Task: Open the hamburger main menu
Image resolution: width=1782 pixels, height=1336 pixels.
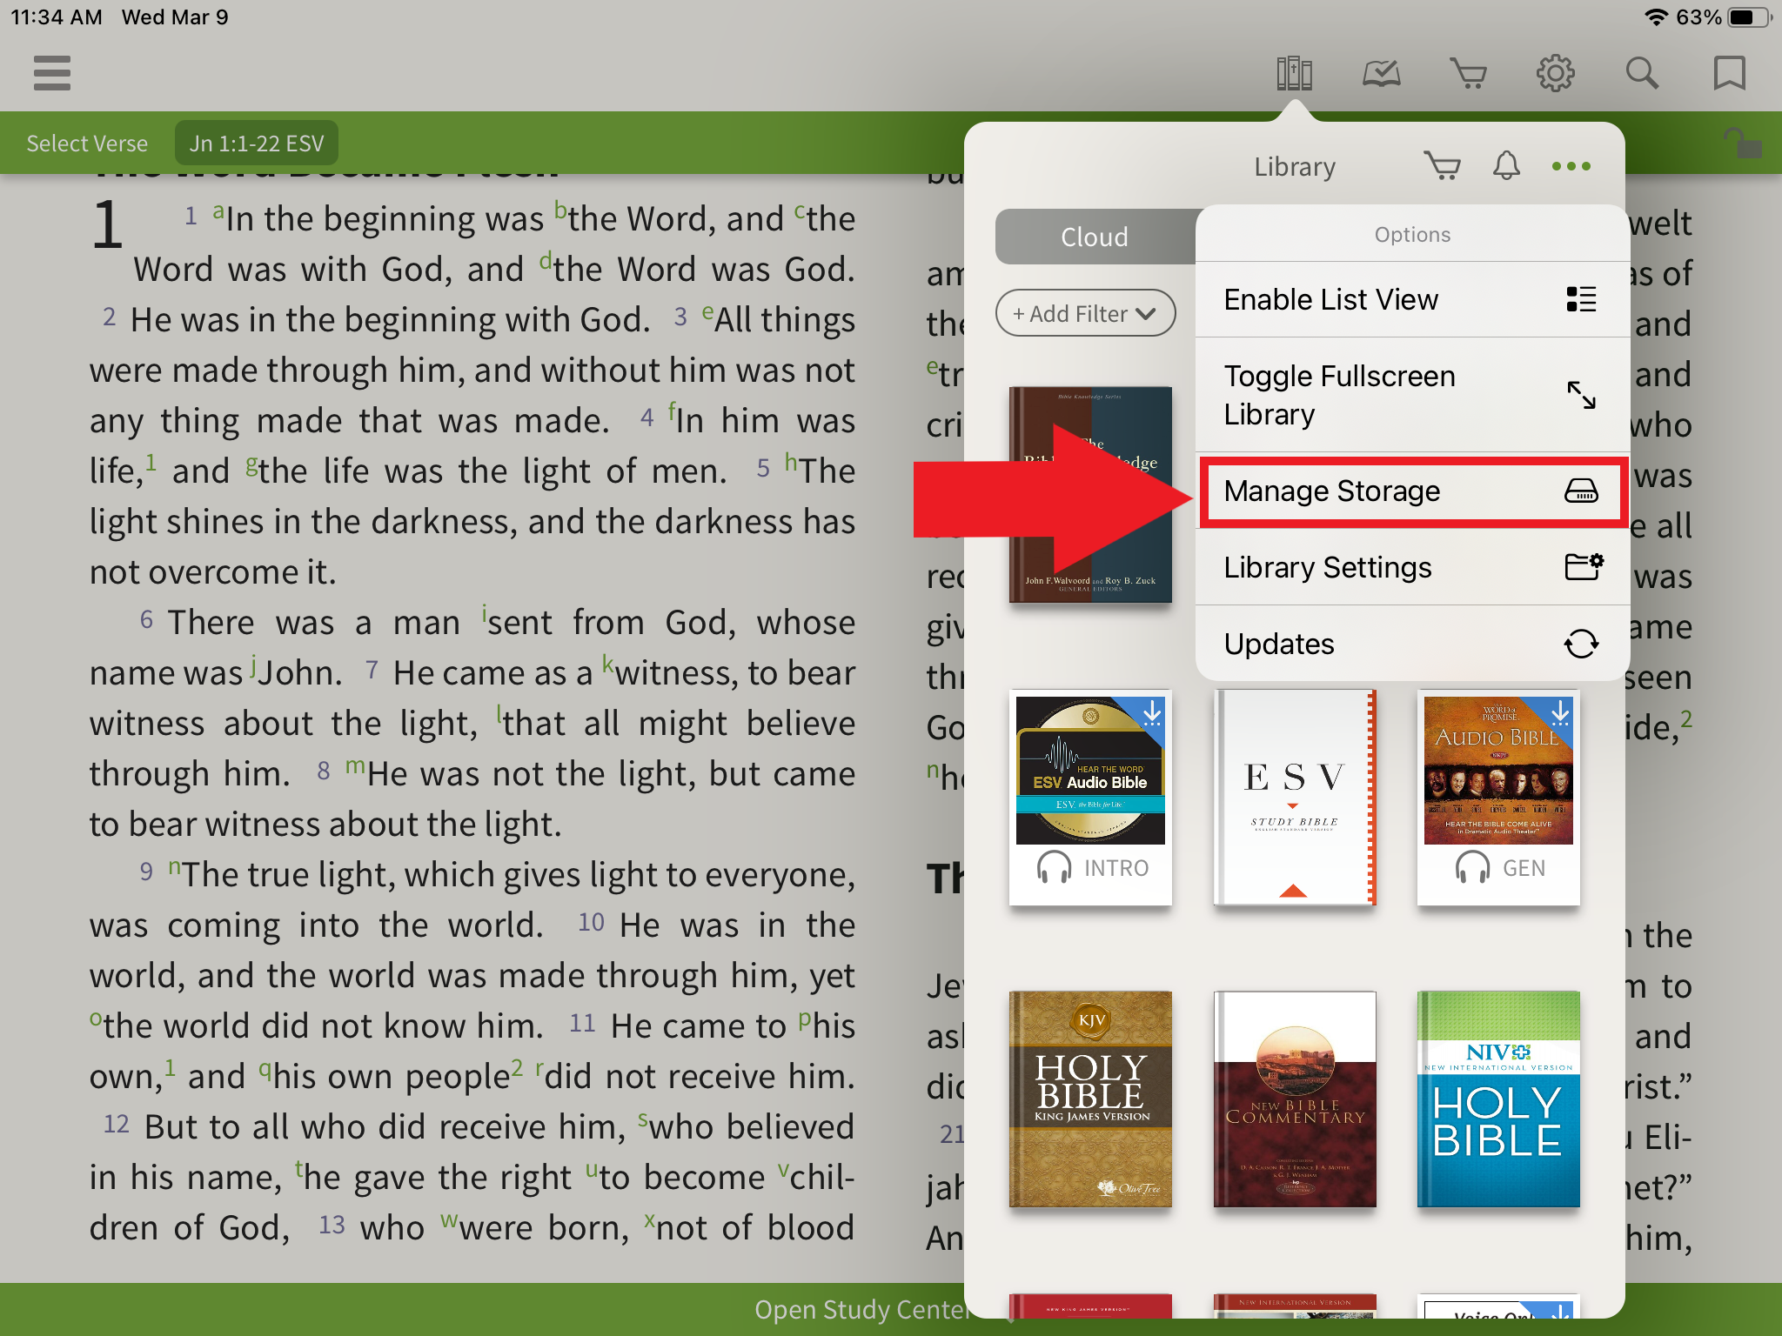Action: 52,73
